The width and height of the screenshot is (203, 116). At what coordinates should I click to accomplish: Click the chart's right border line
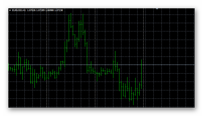tap(195, 58)
